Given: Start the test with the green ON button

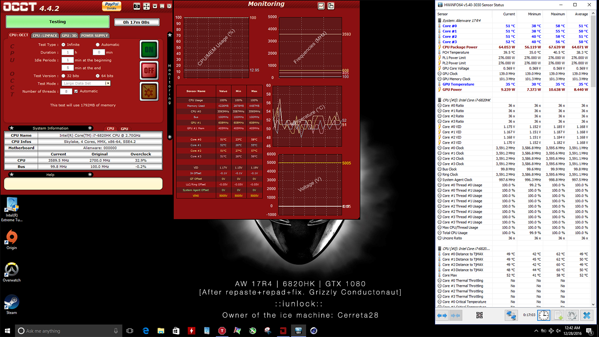Looking at the screenshot, I should point(149,50).
